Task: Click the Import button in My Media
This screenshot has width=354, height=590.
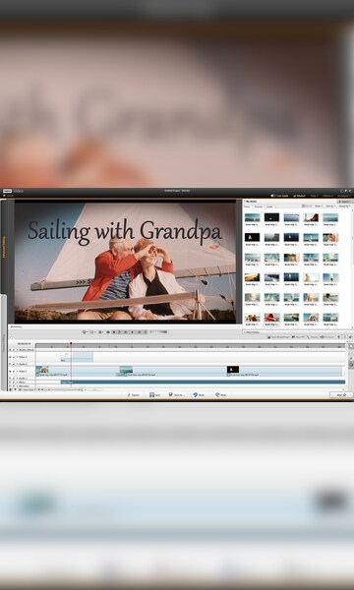Action: pos(345,202)
